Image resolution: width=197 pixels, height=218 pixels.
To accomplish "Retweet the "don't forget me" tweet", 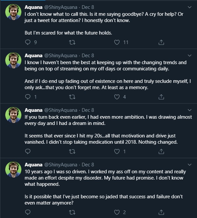I will click(x=72, y=97).
